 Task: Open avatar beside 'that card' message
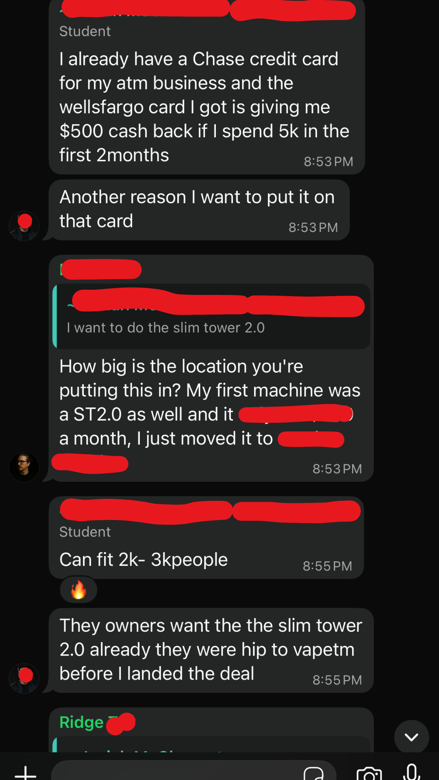24,225
